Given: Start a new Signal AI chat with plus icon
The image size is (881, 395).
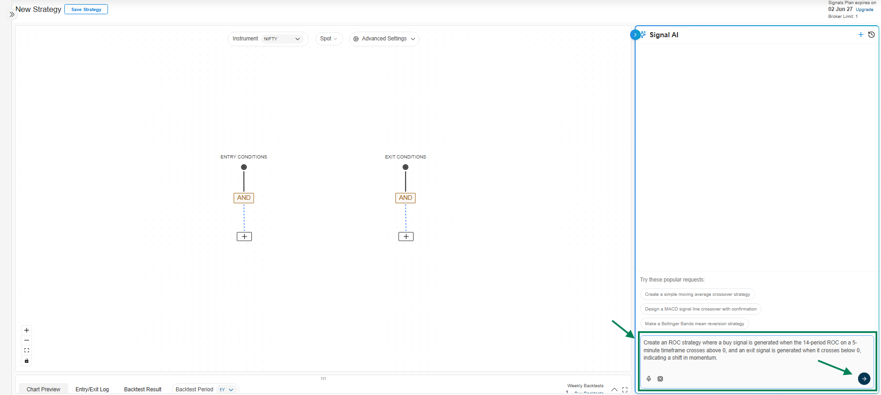Looking at the screenshot, I should click(860, 35).
